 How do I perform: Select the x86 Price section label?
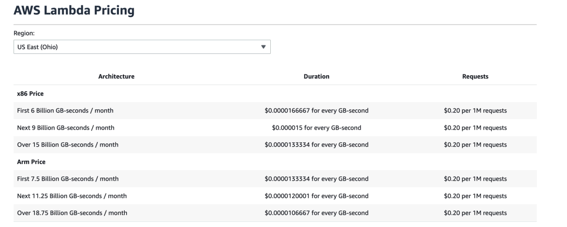(x=30, y=94)
